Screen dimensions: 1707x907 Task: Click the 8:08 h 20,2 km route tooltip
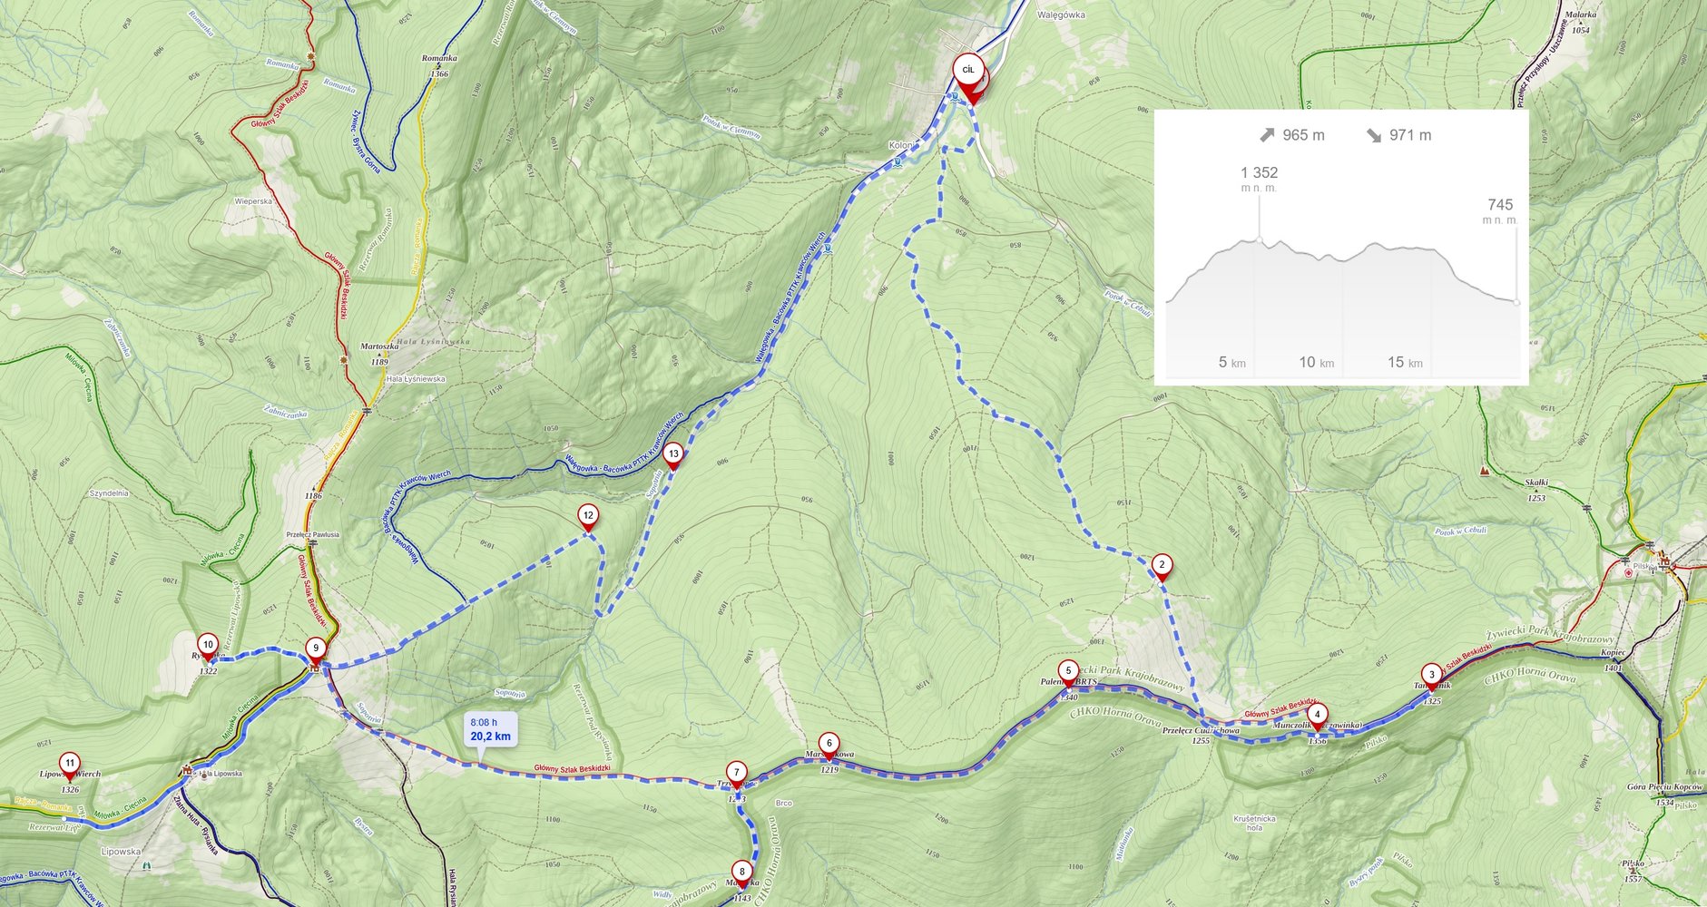pos(490,729)
